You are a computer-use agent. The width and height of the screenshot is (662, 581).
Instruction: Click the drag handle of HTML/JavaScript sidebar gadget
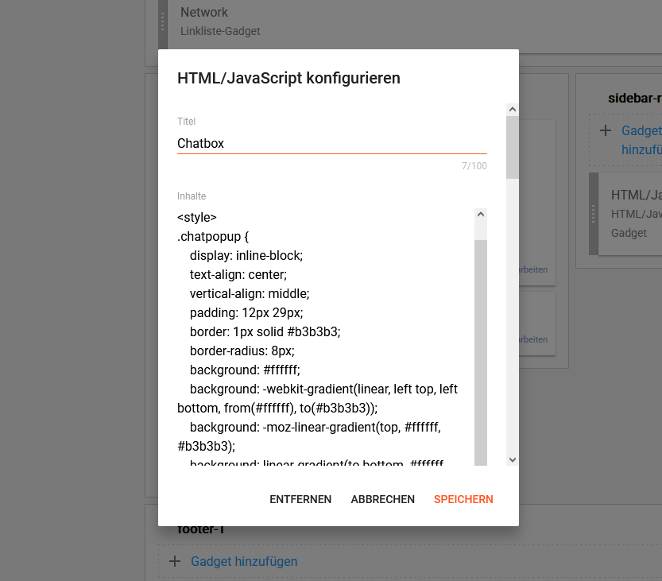pyautogui.click(x=594, y=214)
